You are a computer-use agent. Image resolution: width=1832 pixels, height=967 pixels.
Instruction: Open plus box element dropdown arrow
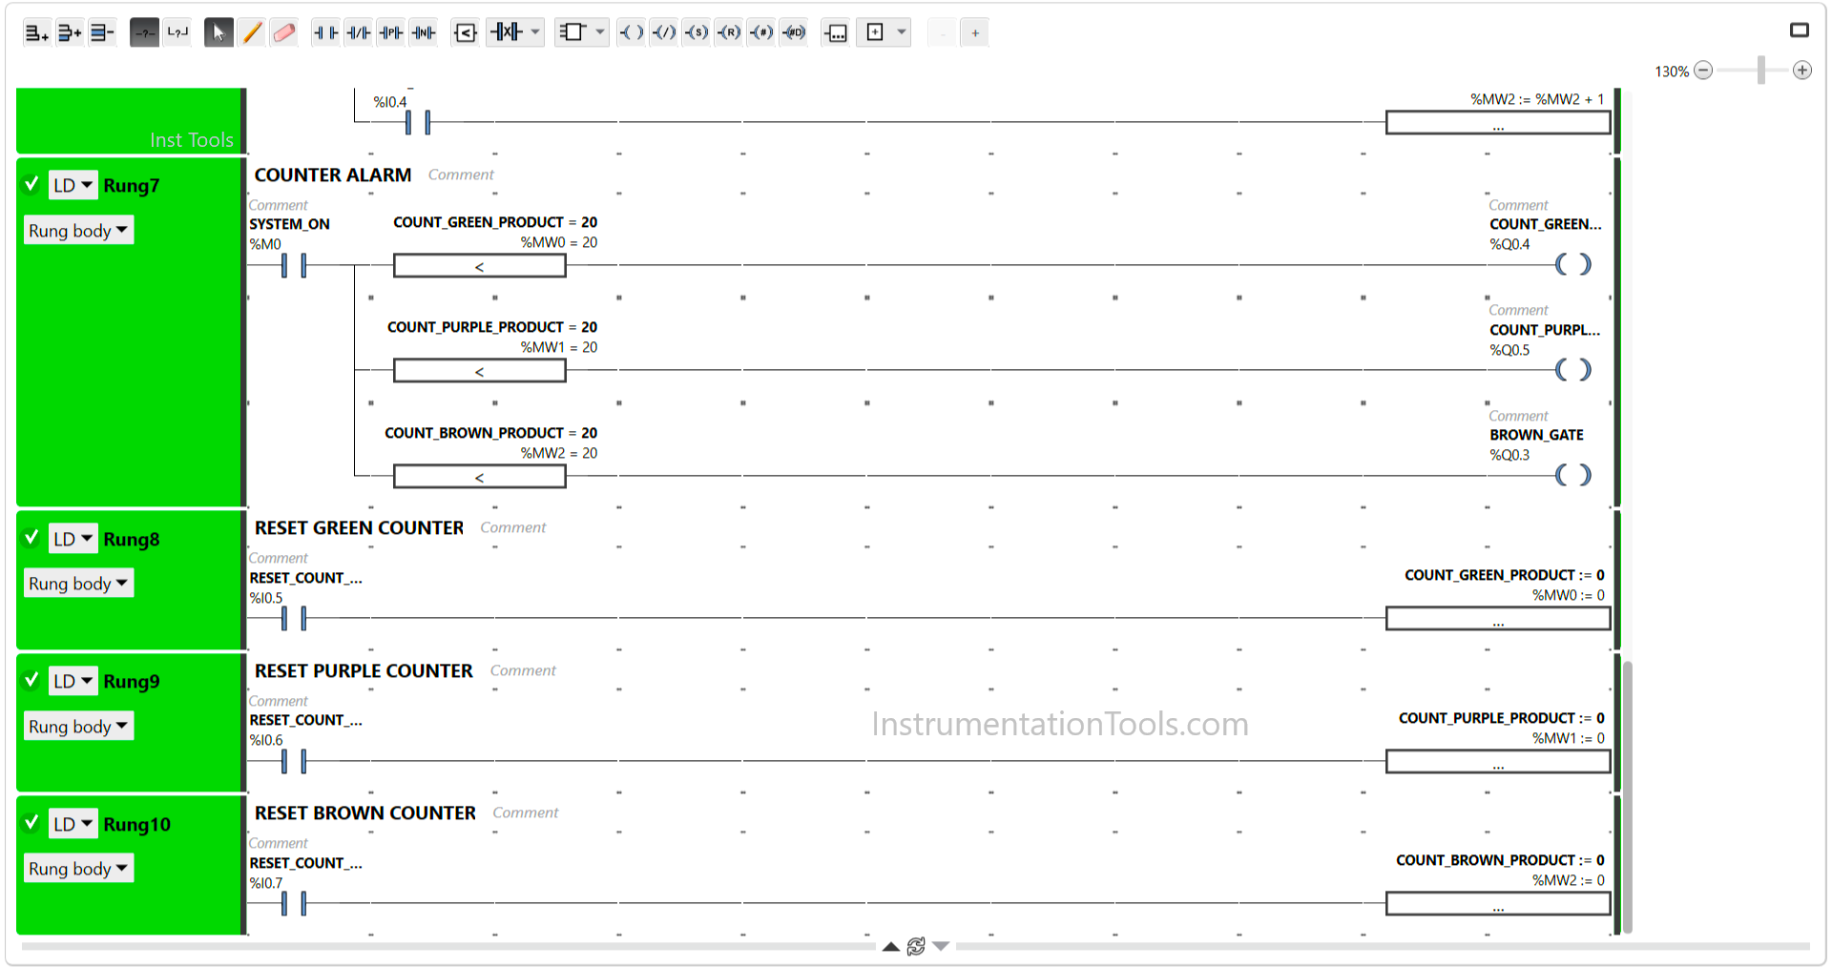(x=902, y=32)
